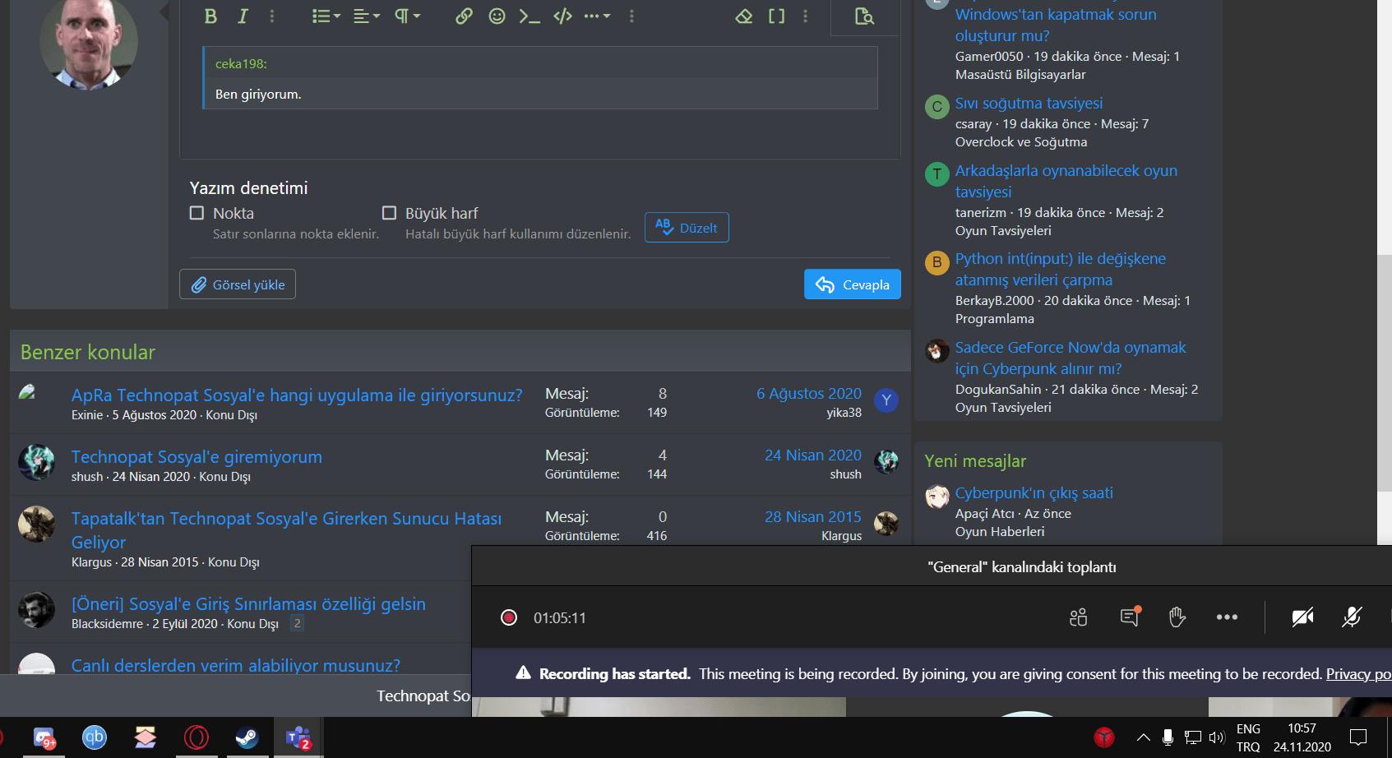Open more options after the BB code toggle
The image size is (1392, 758).
coord(805,16)
